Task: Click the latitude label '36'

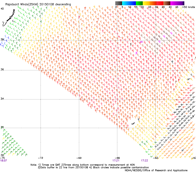Action: 2,69
